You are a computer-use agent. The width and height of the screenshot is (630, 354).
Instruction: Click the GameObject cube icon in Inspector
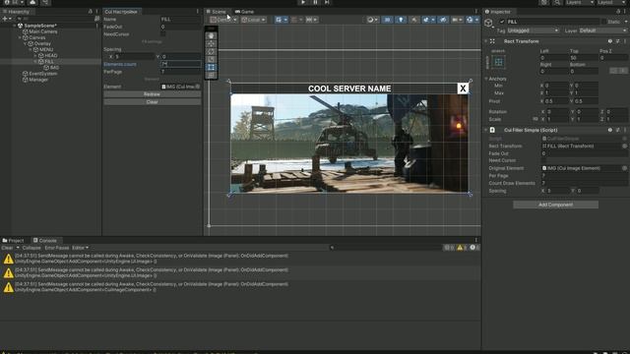pos(488,23)
